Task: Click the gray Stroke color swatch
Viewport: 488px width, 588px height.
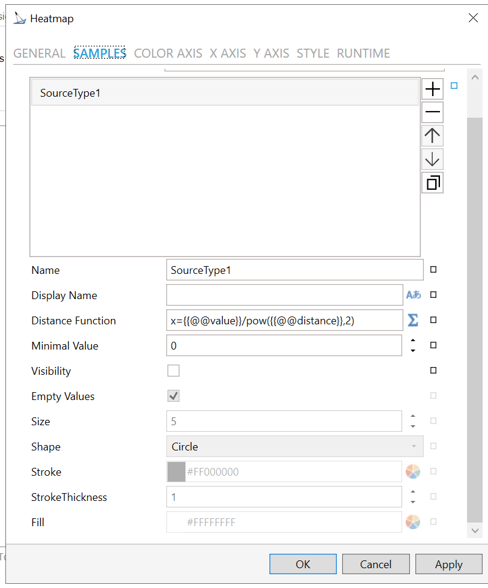Action: pos(176,472)
